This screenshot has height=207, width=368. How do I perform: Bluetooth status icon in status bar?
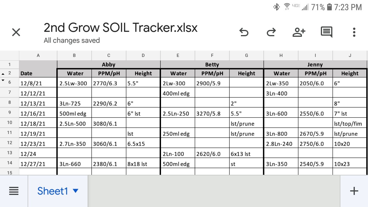[x=277, y=7]
